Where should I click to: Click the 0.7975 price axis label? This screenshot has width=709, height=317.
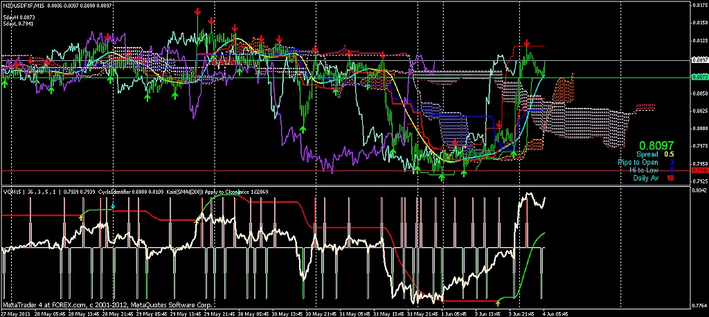point(699,146)
